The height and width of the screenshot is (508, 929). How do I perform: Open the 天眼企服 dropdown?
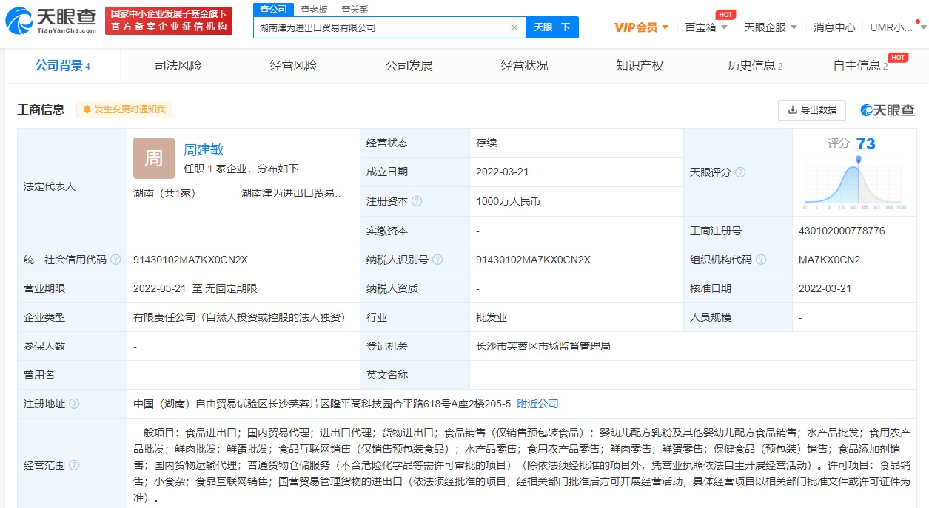pyautogui.click(x=770, y=27)
